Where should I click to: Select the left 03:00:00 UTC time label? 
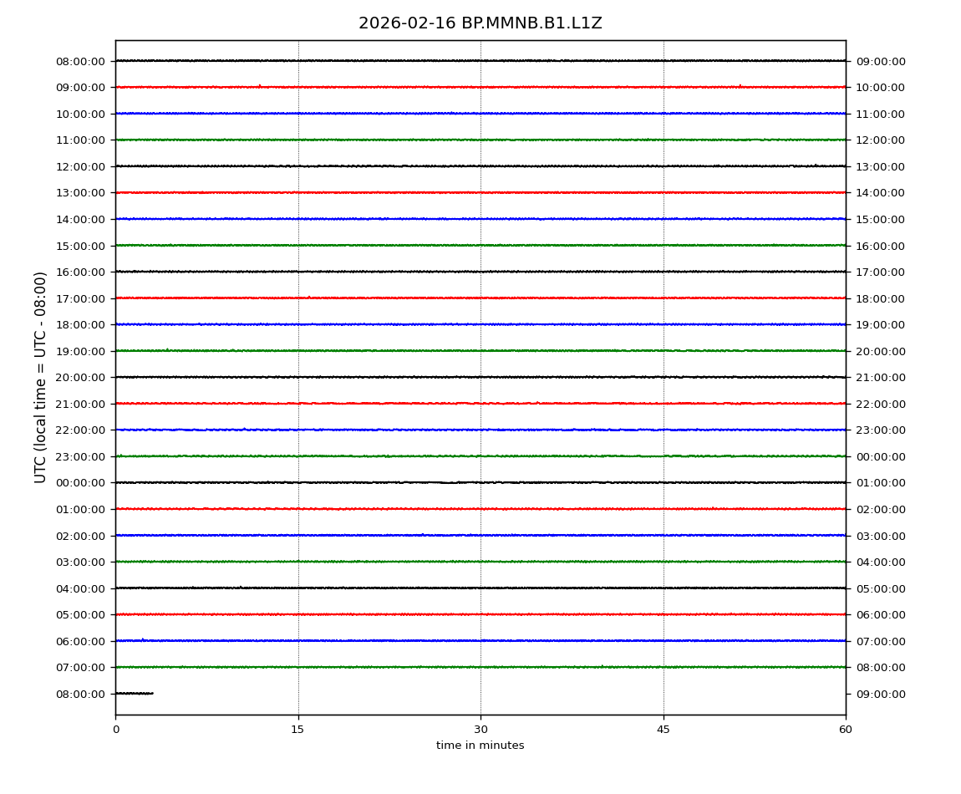coord(81,562)
